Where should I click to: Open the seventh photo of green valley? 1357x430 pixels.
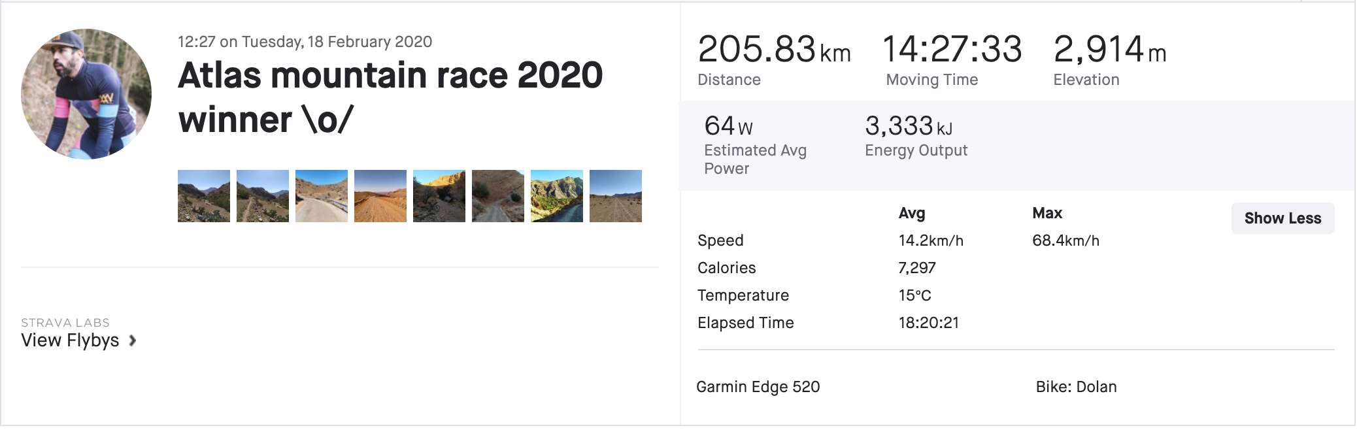pyautogui.click(x=557, y=196)
